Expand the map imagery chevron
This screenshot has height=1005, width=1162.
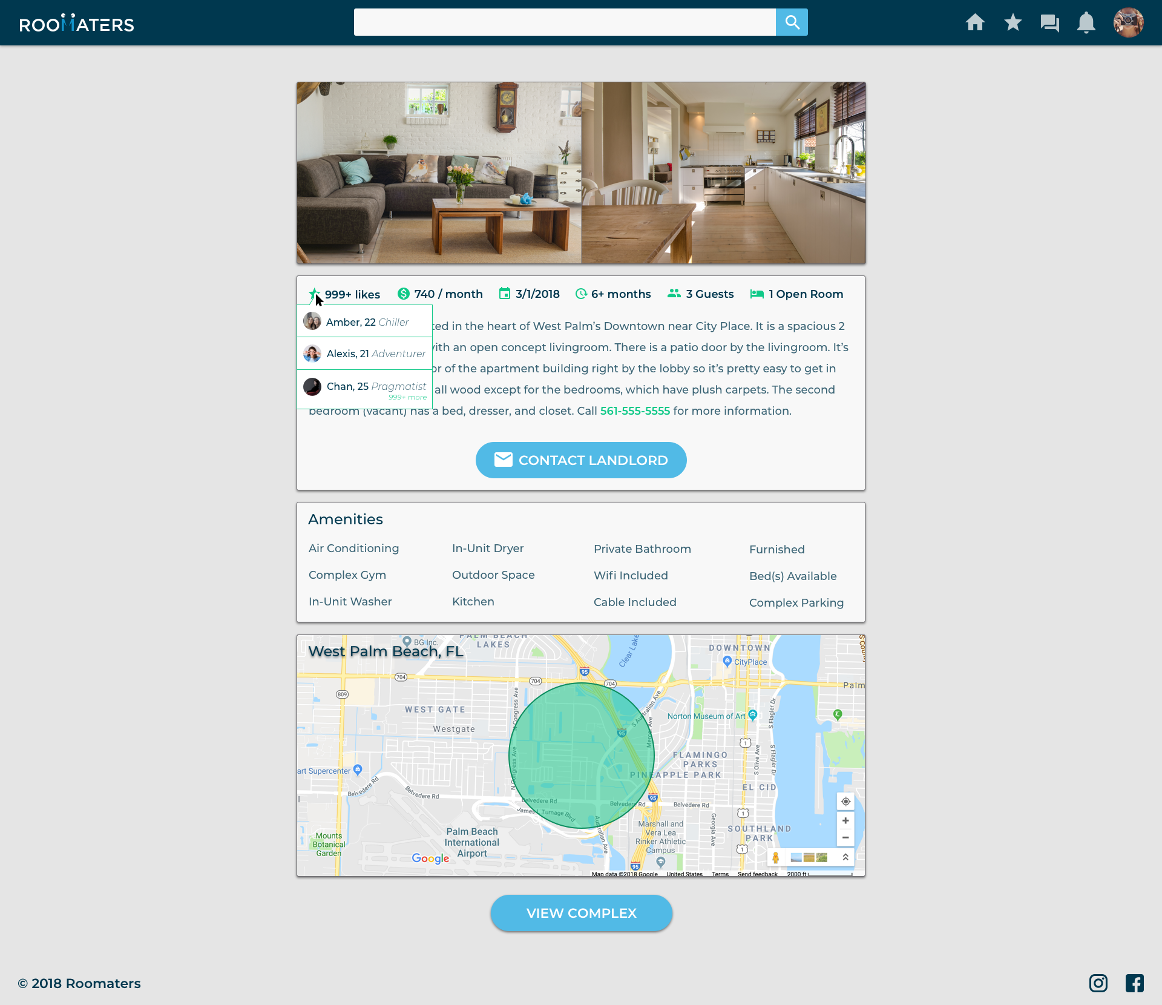tap(845, 858)
